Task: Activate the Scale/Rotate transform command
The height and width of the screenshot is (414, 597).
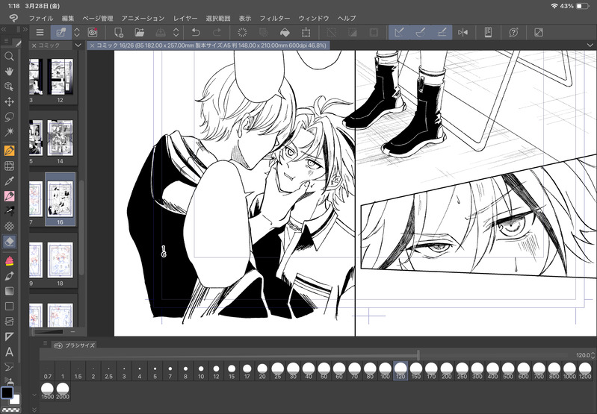Action: click(306, 33)
